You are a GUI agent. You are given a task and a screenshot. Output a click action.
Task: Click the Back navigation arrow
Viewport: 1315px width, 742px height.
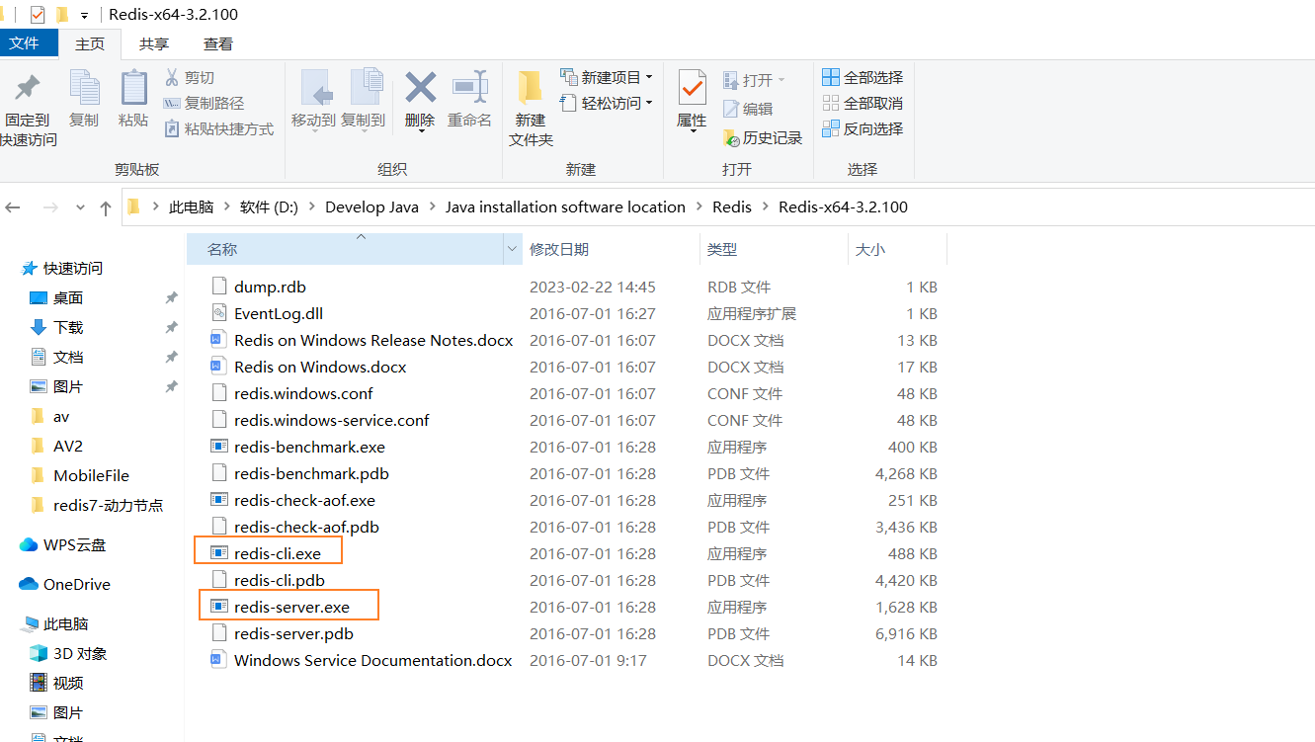coord(13,207)
